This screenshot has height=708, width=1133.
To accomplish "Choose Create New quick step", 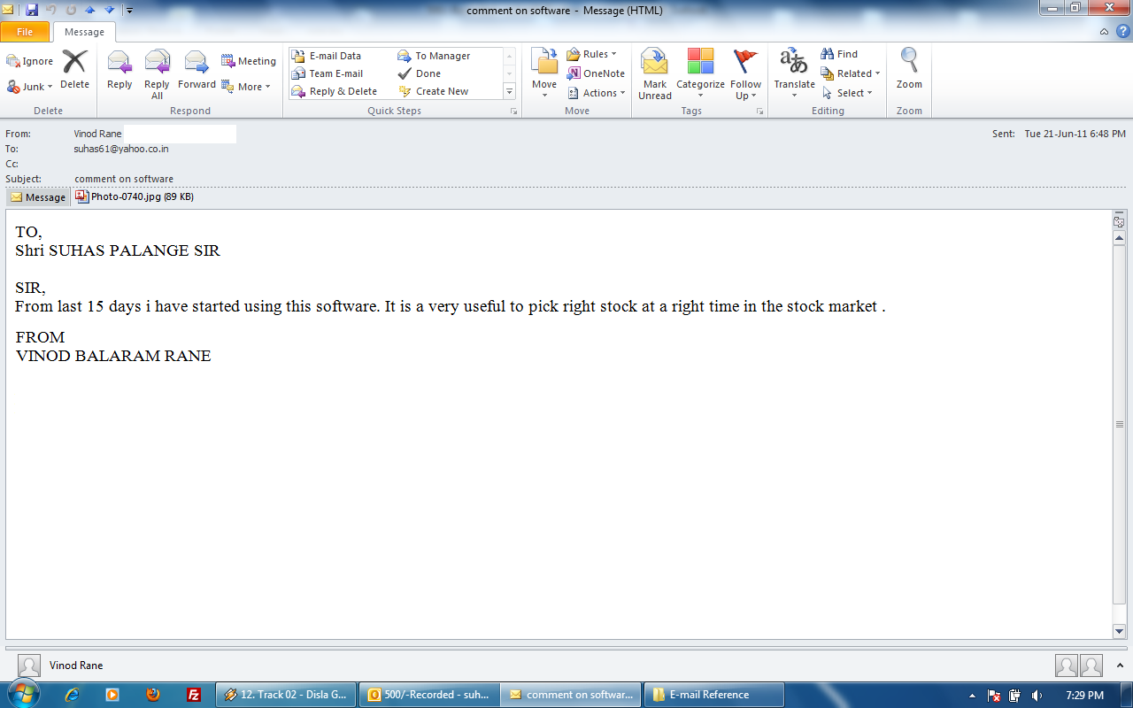I will pyautogui.click(x=433, y=91).
